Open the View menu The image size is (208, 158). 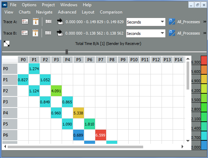coord(9,12)
